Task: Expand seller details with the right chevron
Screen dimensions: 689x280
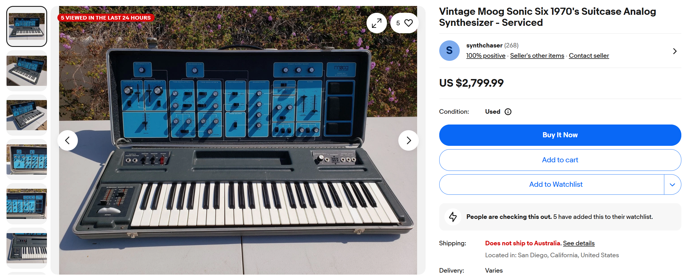Action: (x=675, y=51)
